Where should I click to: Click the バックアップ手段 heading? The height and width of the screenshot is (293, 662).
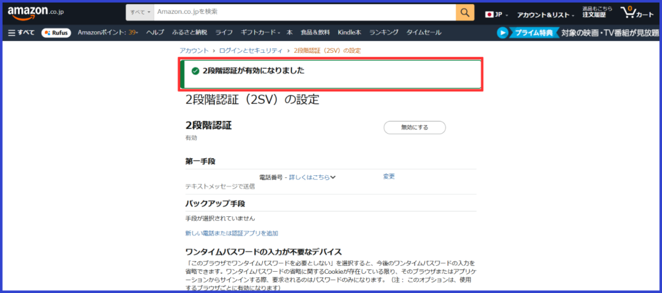215,204
